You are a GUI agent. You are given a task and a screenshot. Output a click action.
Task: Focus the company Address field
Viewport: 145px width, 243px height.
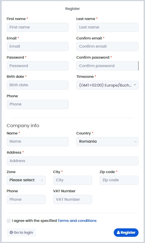[x=73, y=161]
